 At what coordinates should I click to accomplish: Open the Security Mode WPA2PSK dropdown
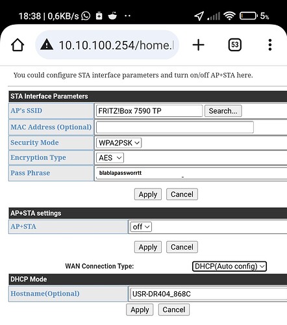pos(119,143)
